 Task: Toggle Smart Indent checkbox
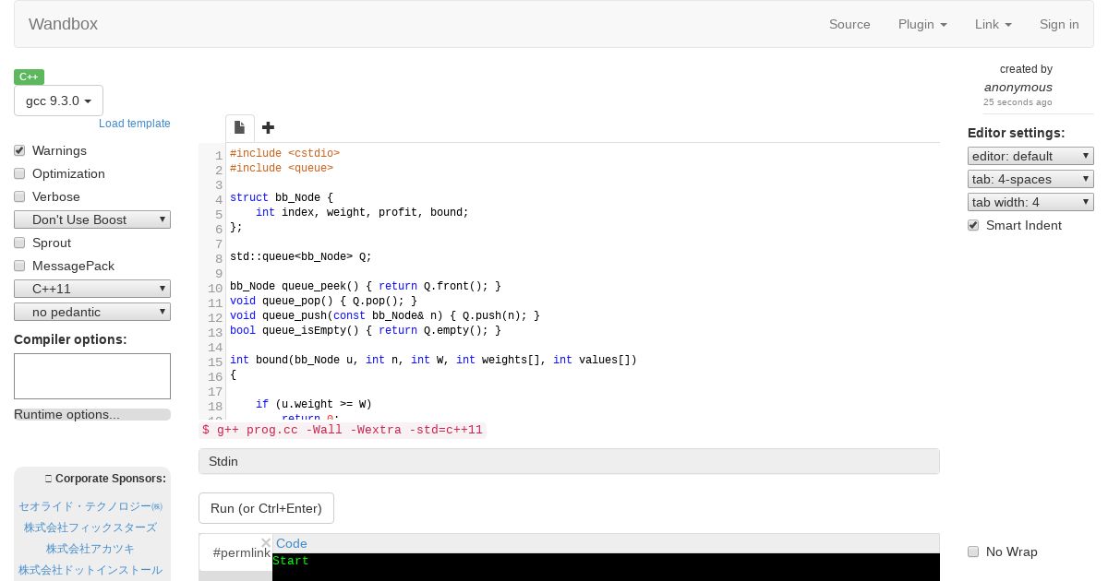point(973,225)
